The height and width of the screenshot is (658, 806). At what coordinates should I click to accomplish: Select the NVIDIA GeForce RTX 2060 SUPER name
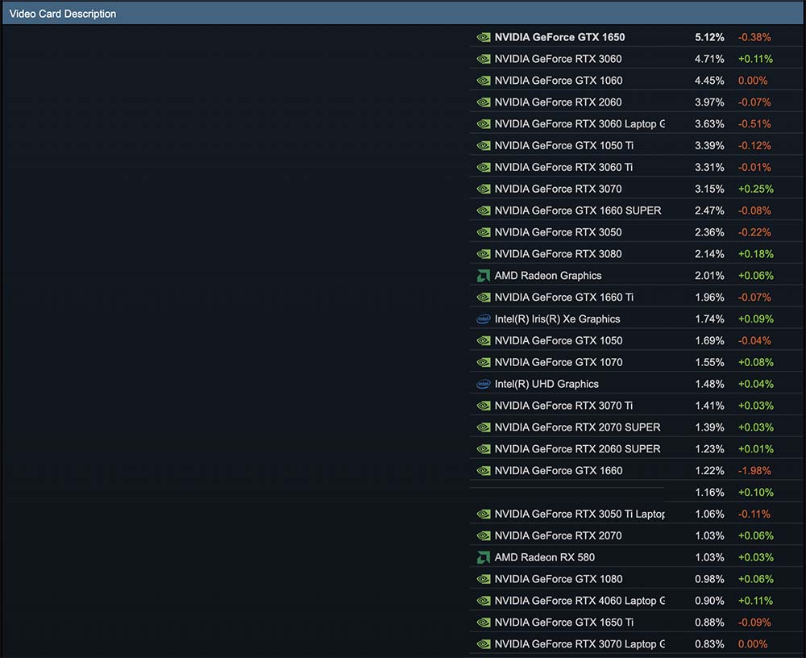(577, 449)
